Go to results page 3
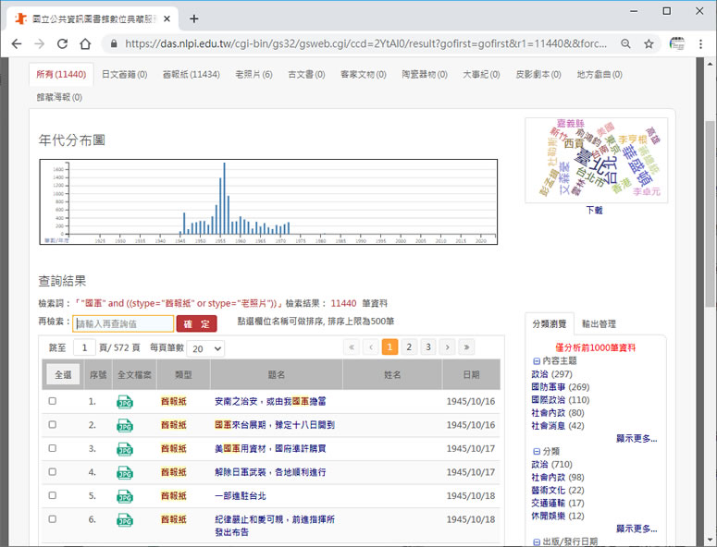This screenshot has width=717, height=547. tap(428, 347)
